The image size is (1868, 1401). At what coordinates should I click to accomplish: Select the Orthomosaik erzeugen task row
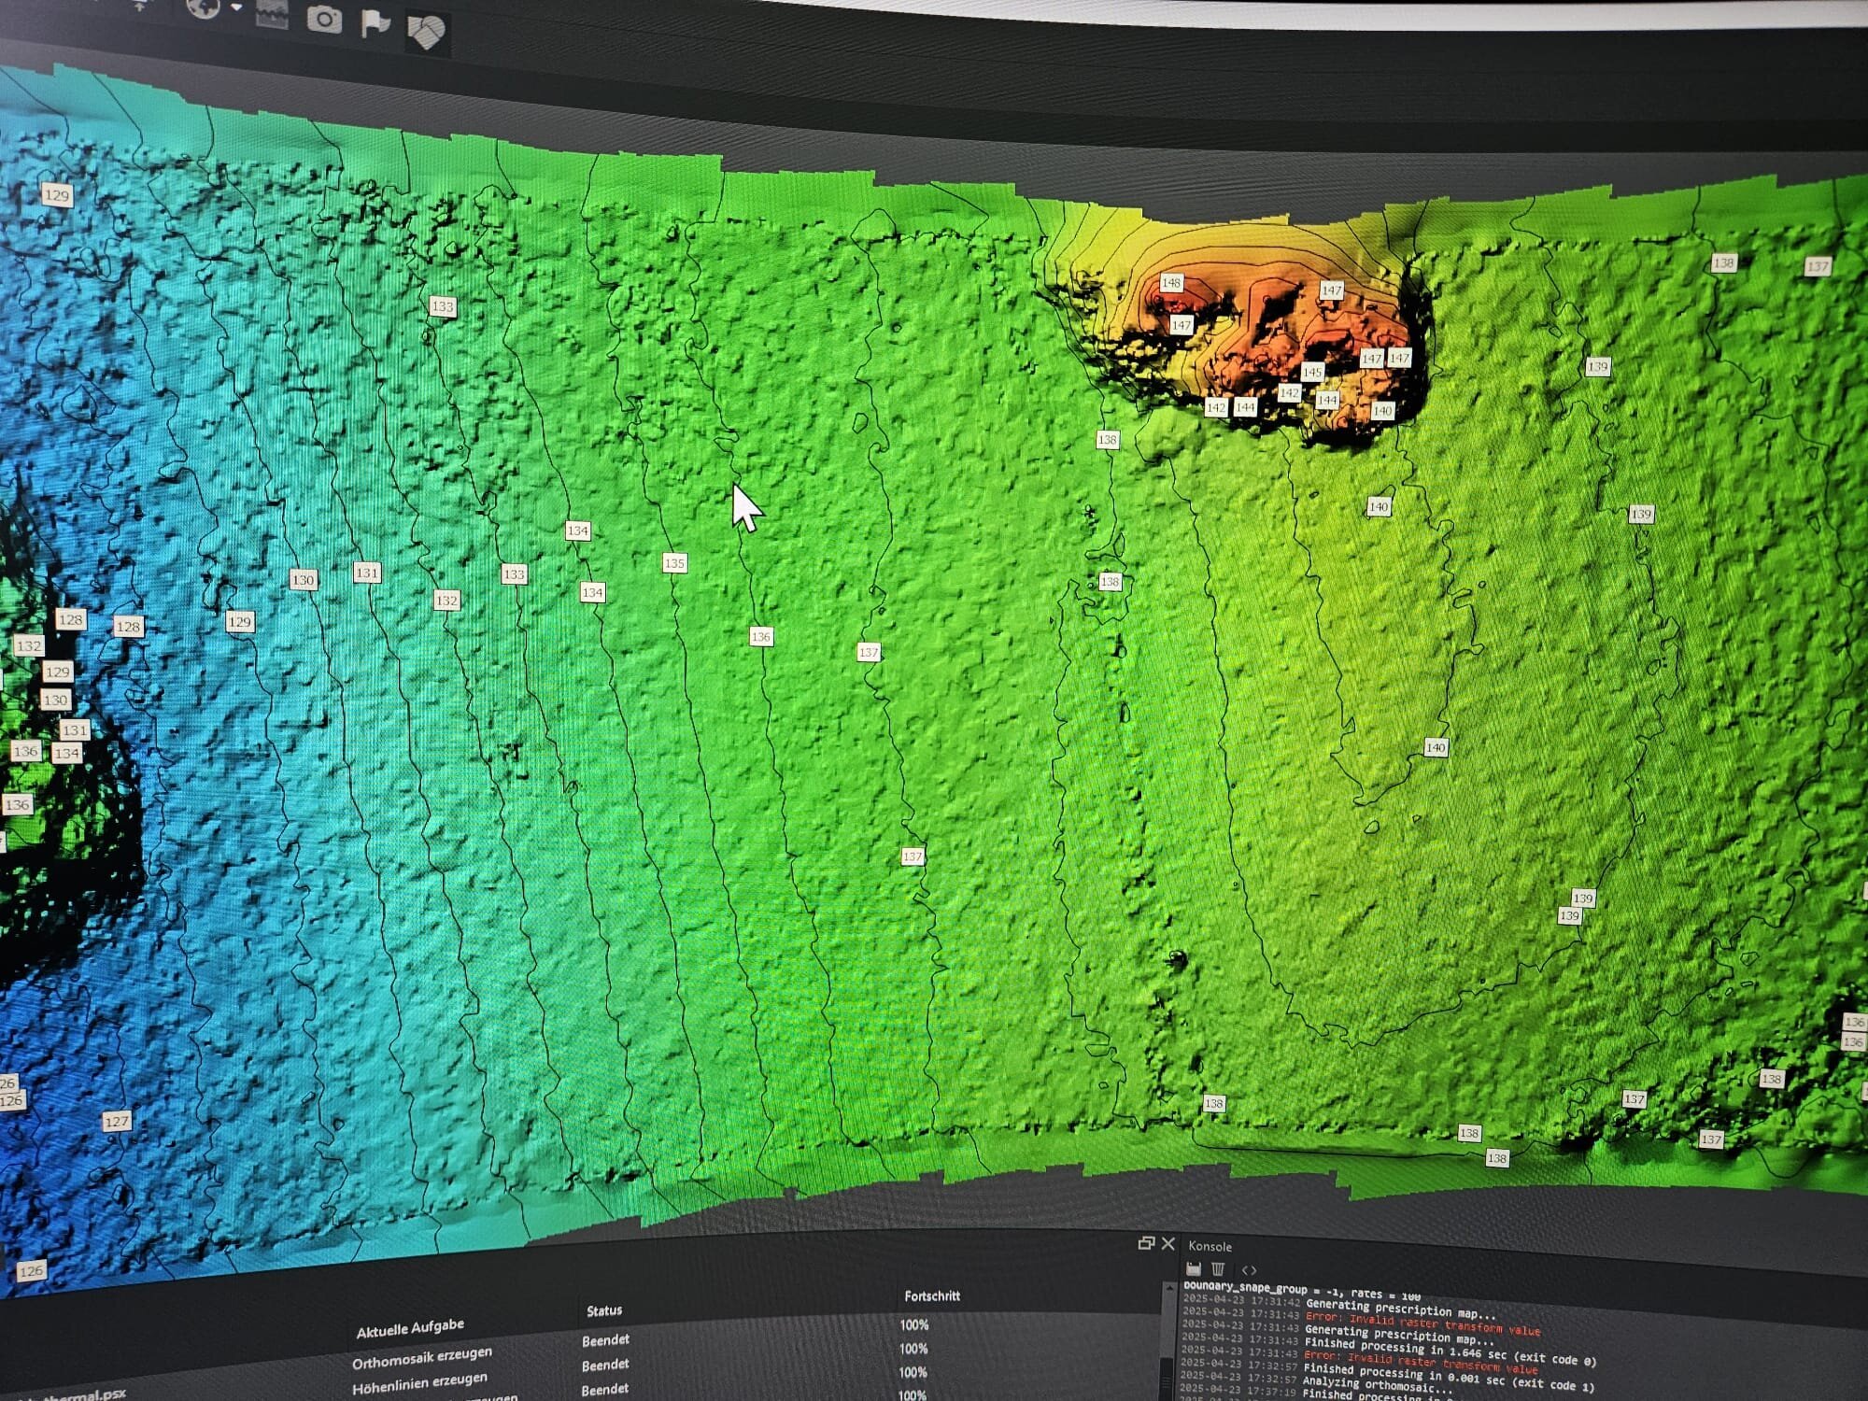[x=422, y=1357]
